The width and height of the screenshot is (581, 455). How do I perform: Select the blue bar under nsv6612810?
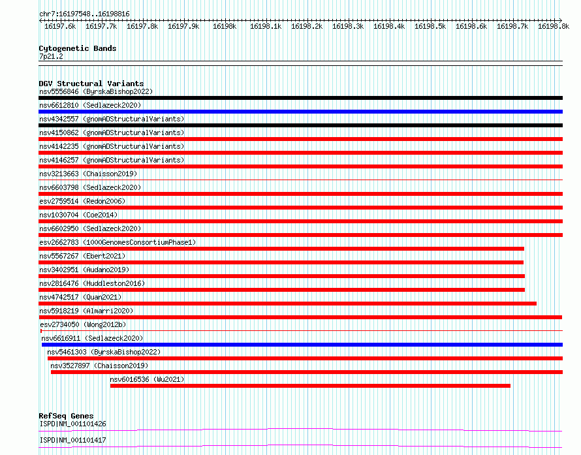click(300, 112)
